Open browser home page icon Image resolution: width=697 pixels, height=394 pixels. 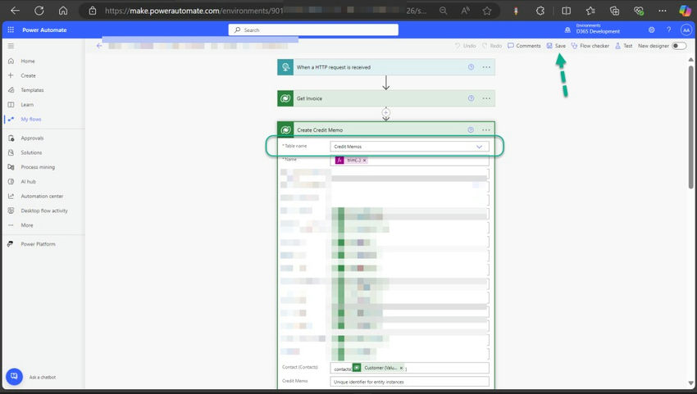point(63,11)
